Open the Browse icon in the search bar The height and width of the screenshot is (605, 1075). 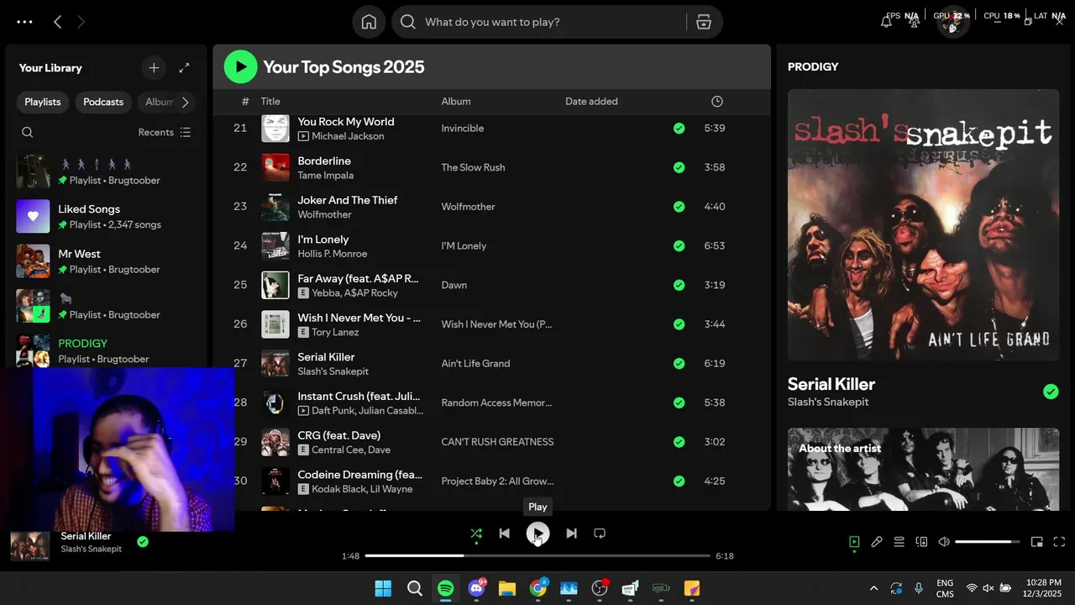point(704,22)
